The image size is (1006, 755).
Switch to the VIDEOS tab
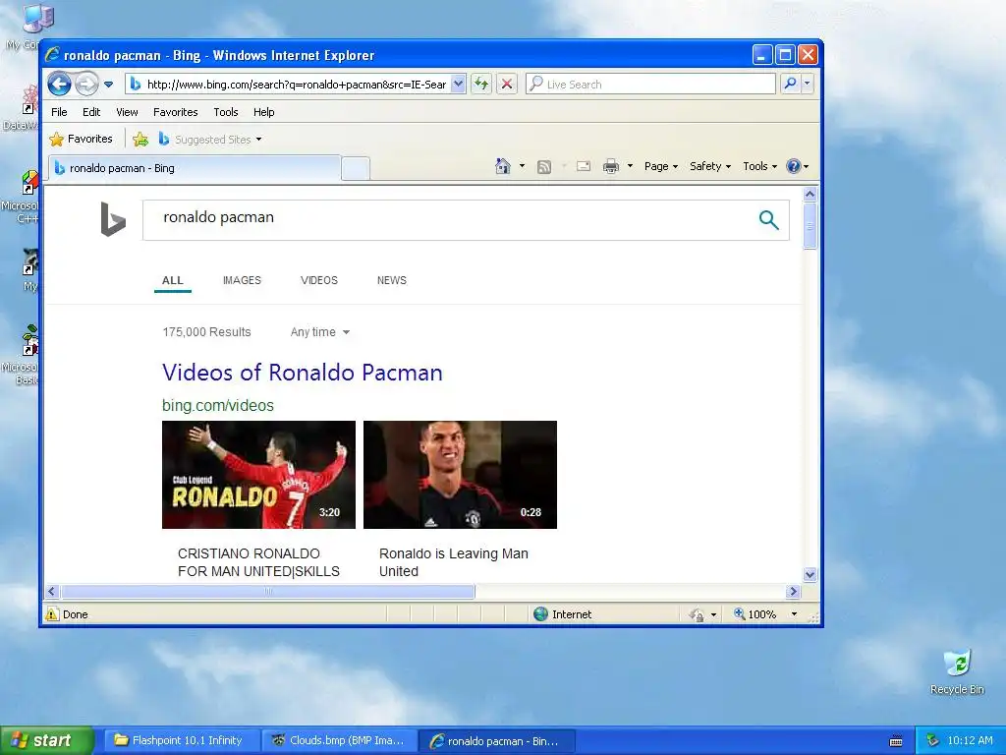[x=319, y=280]
